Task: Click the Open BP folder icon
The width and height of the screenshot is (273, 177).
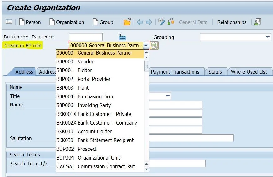Action: 127,22
